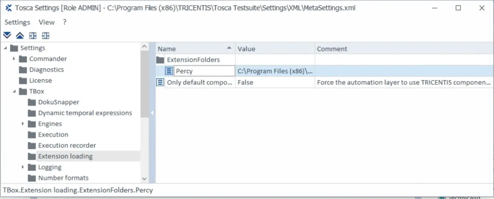Viewport: 494px width, 199px height.
Task: Click the False value cell
Action: (275, 82)
